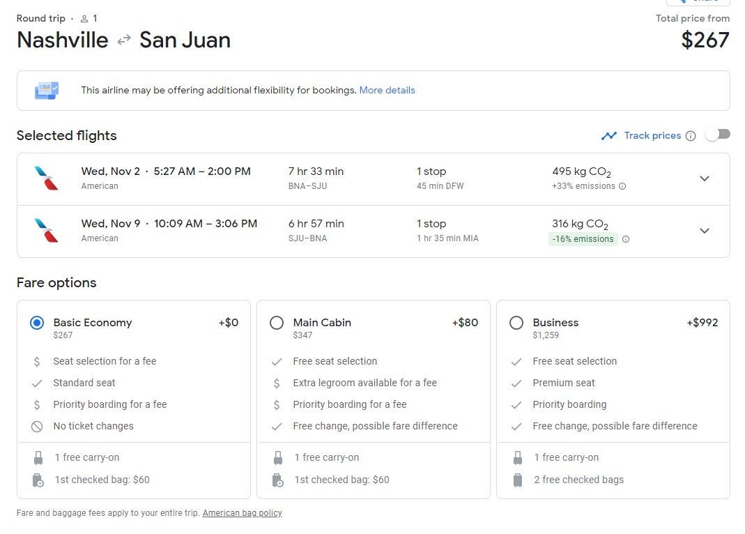
Task: Toggle the Track prices switch
Action: click(717, 135)
